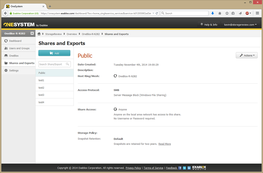Click the 'Public' share title heading
Viewport: 263px width, 173px height.
pyautogui.click(x=85, y=55)
